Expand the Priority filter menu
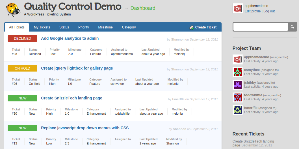The image size is (299, 149). (x=84, y=27)
